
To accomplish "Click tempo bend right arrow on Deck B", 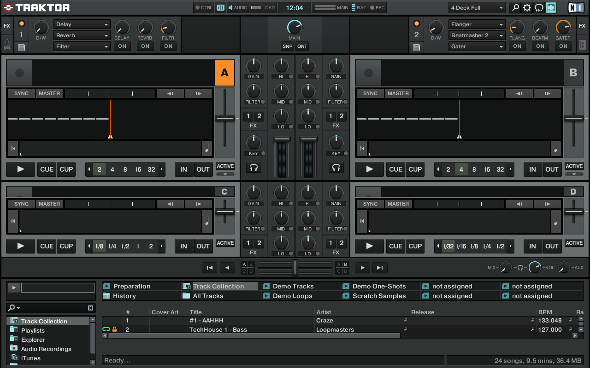I will point(547,93).
